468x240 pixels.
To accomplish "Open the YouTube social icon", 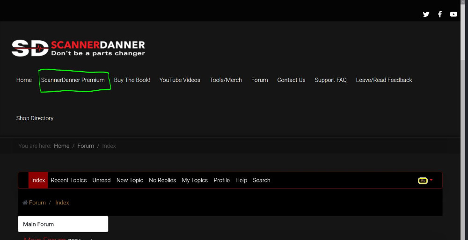I will coord(453,14).
